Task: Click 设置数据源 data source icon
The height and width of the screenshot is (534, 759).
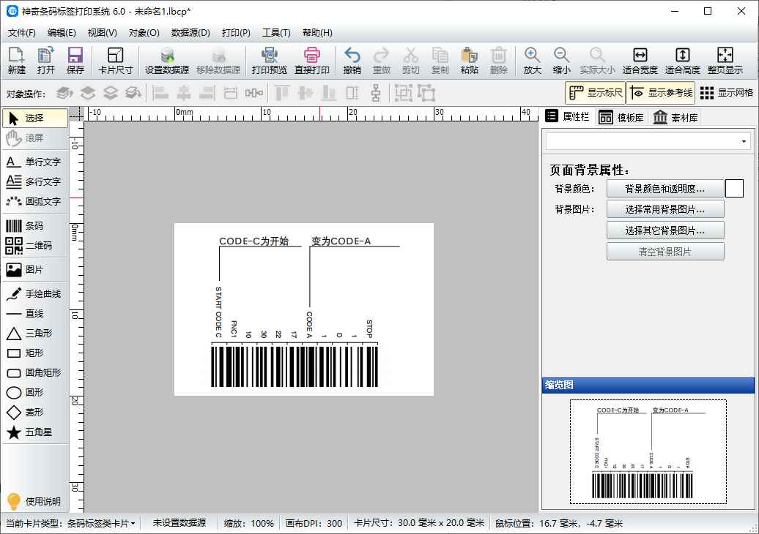Action: point(167,61)
